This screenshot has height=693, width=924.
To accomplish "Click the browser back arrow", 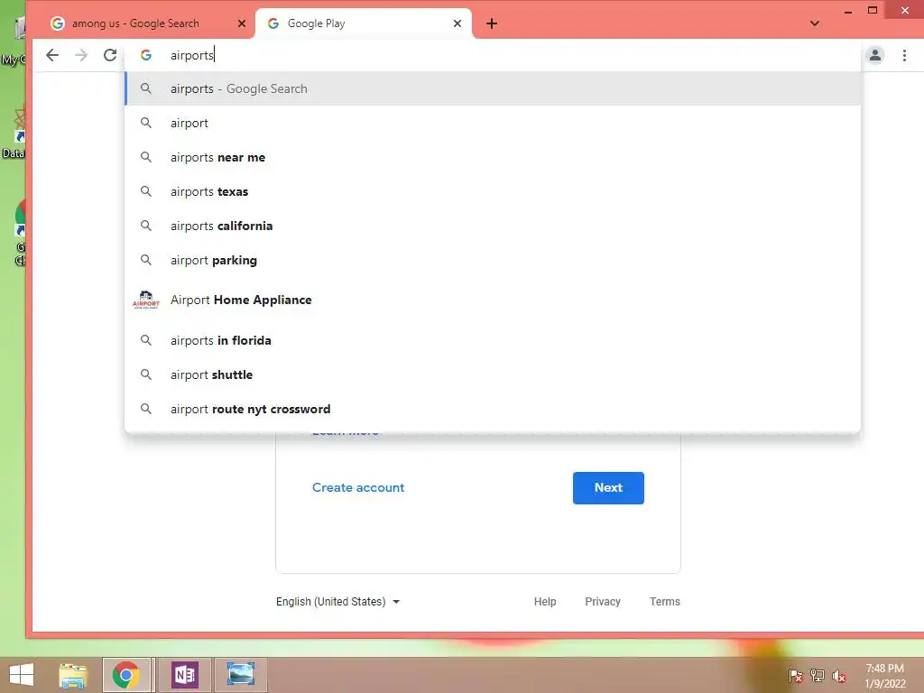I will (x=52, y=55).
